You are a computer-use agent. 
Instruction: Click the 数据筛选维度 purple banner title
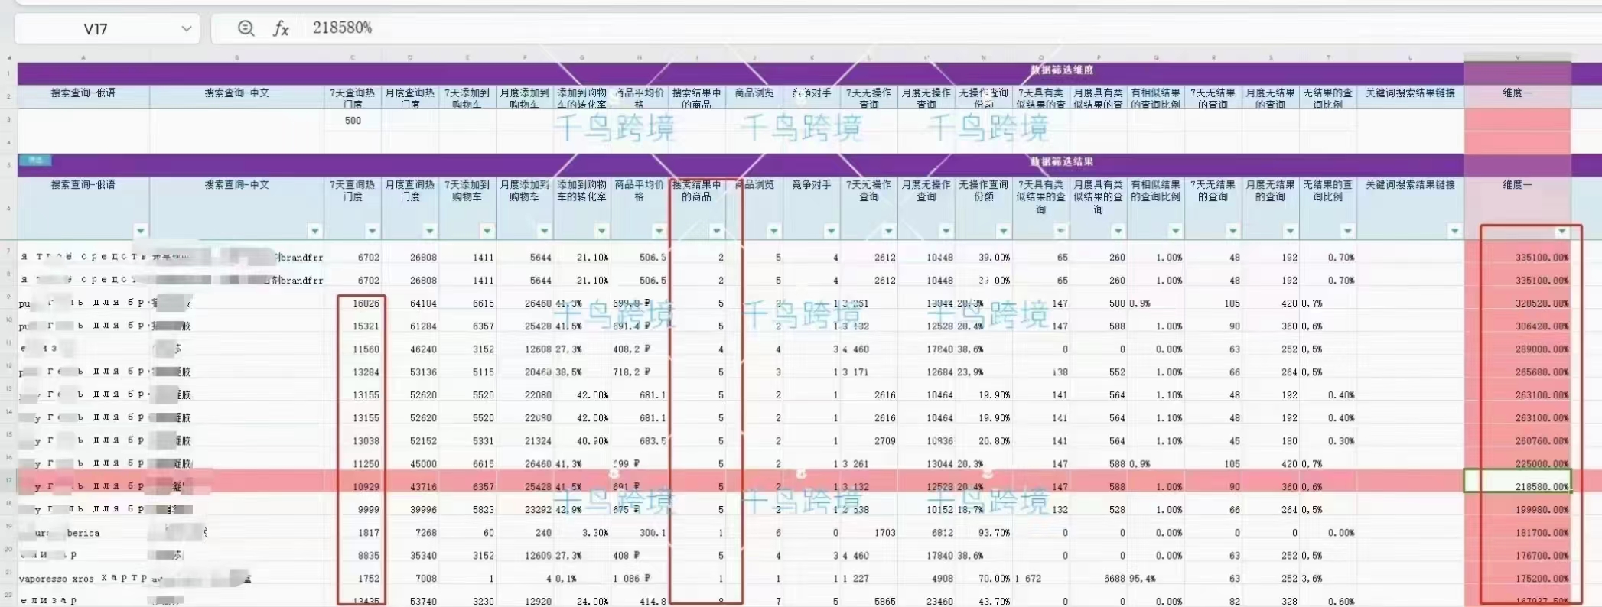pyautogui.click(x=1062, y=70)
